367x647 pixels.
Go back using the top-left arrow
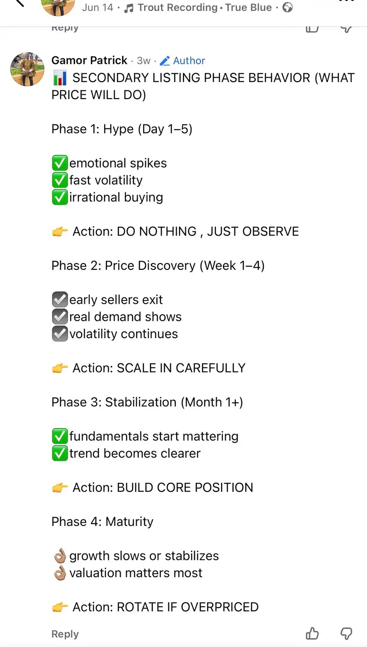(19, 3)
